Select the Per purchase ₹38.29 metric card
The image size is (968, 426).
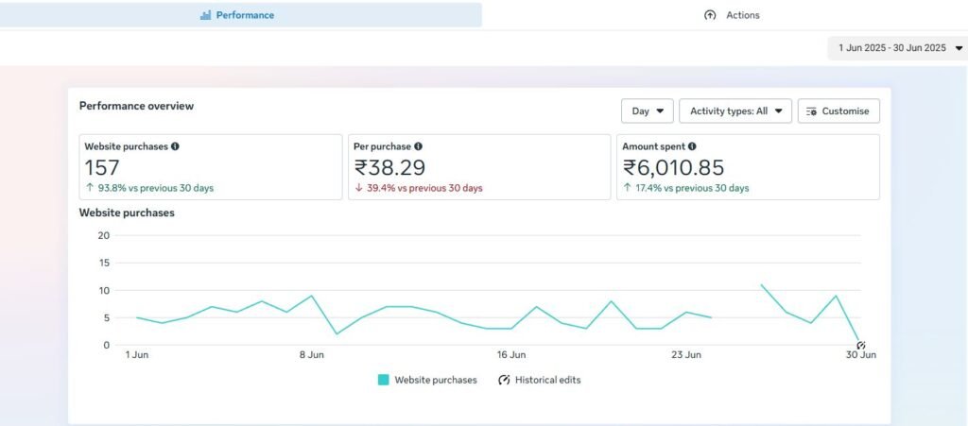(x=478, y=167)
